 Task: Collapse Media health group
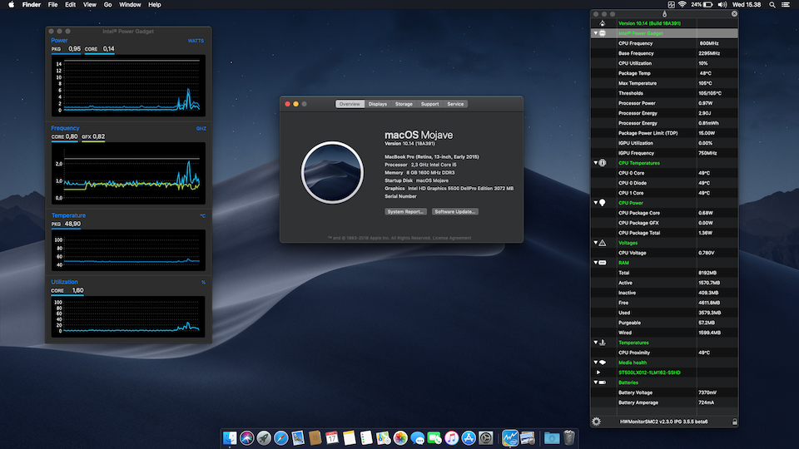595,363
